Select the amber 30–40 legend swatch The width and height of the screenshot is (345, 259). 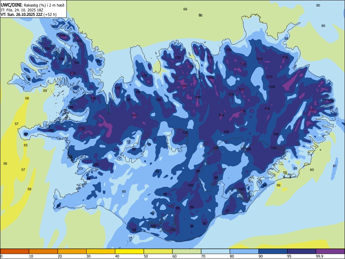tap(101, 251)
